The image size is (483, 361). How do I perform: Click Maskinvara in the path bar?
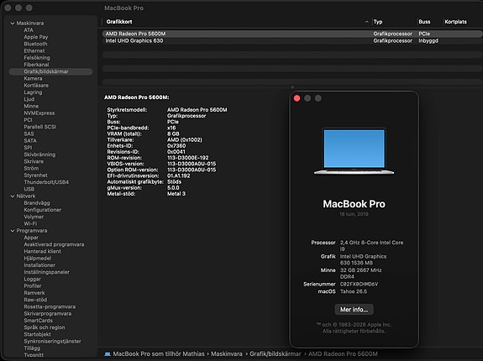(227, 354)
